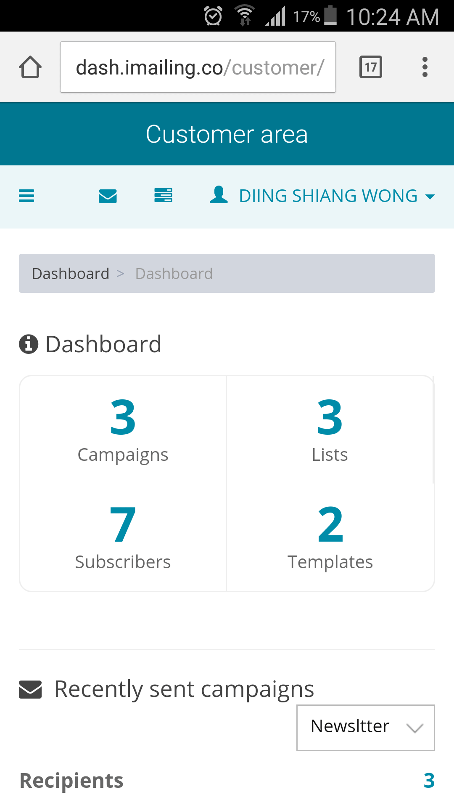Tap the browser address bar
454x808 pixels.
point(198,67)
